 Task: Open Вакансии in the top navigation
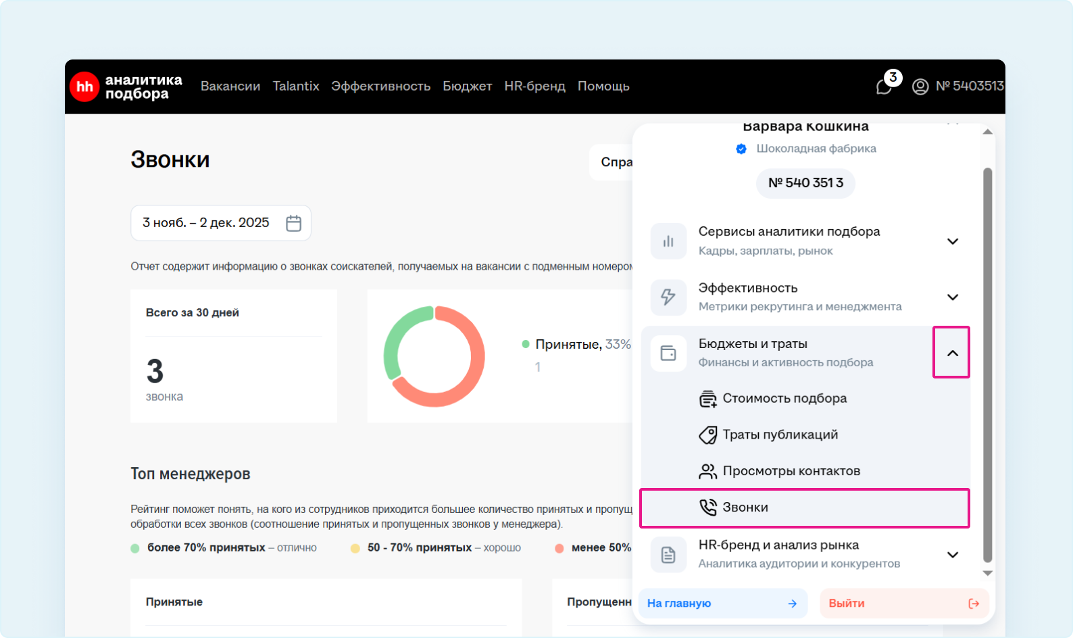tap(230, 87)
